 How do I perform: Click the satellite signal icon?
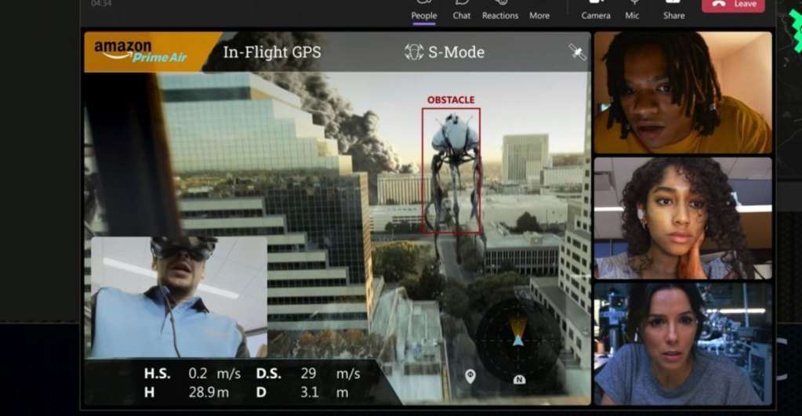[x=577, y=52]
